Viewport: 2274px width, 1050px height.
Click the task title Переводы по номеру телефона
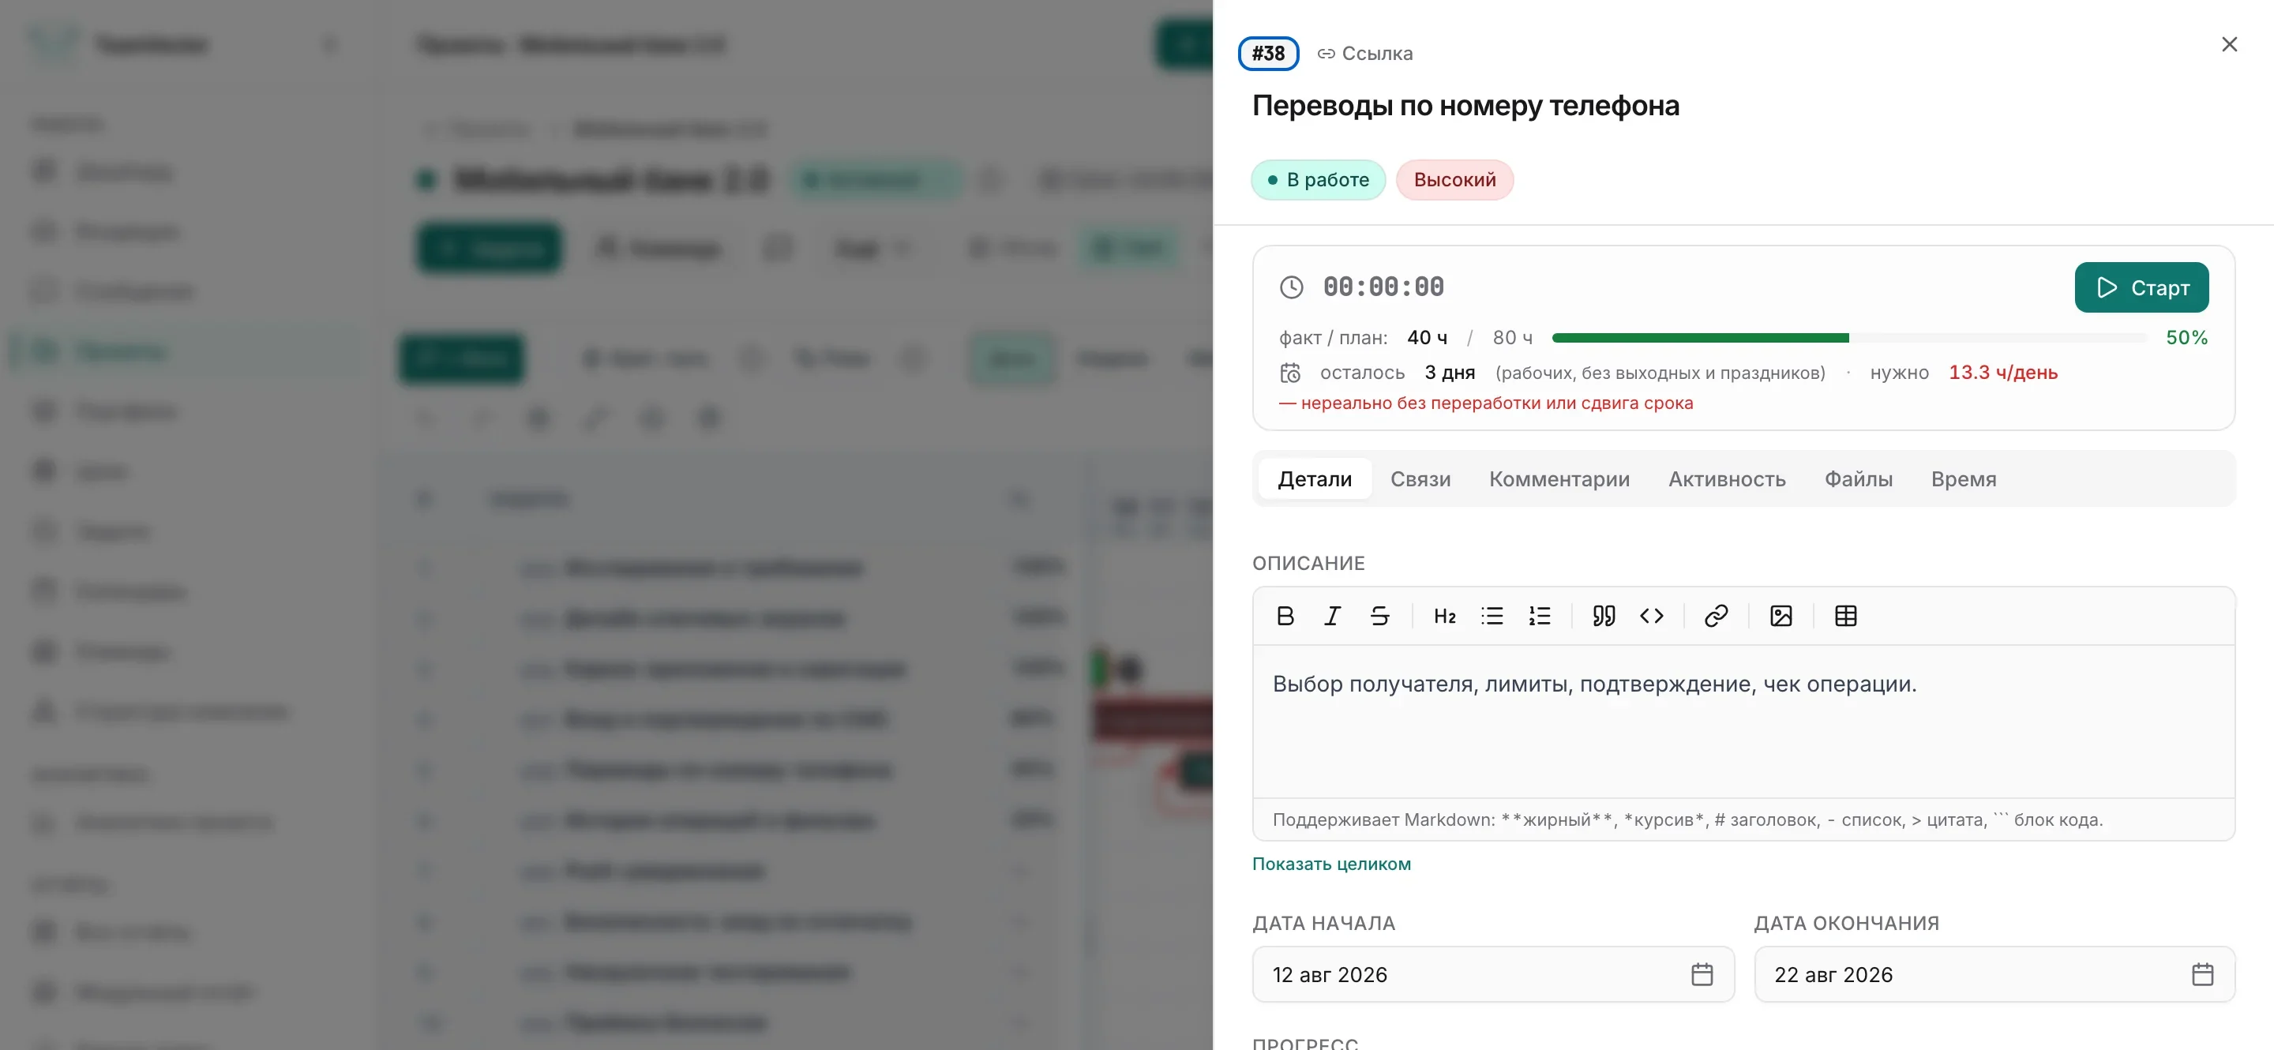pos(1465,106)
